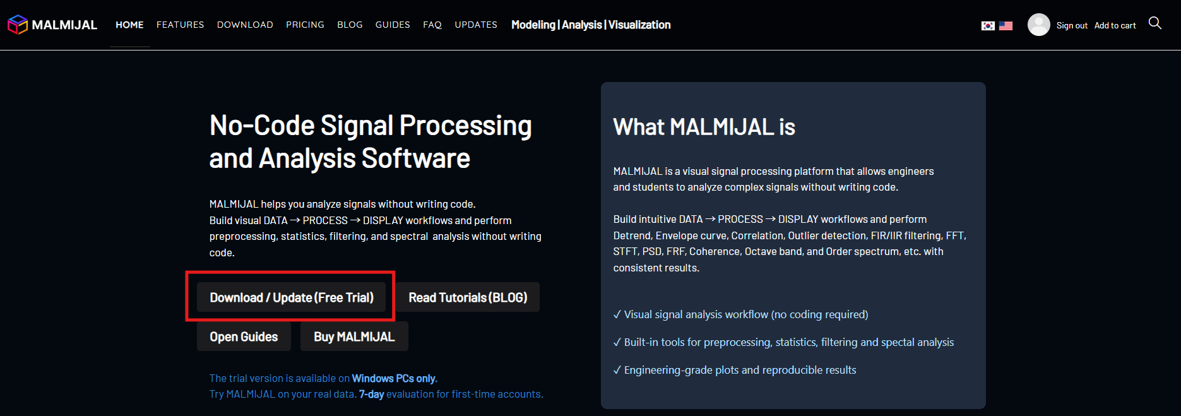This screenshot has width=1181, height=416.
Task: Open the FAQ menu item
Action: [432, 25]
